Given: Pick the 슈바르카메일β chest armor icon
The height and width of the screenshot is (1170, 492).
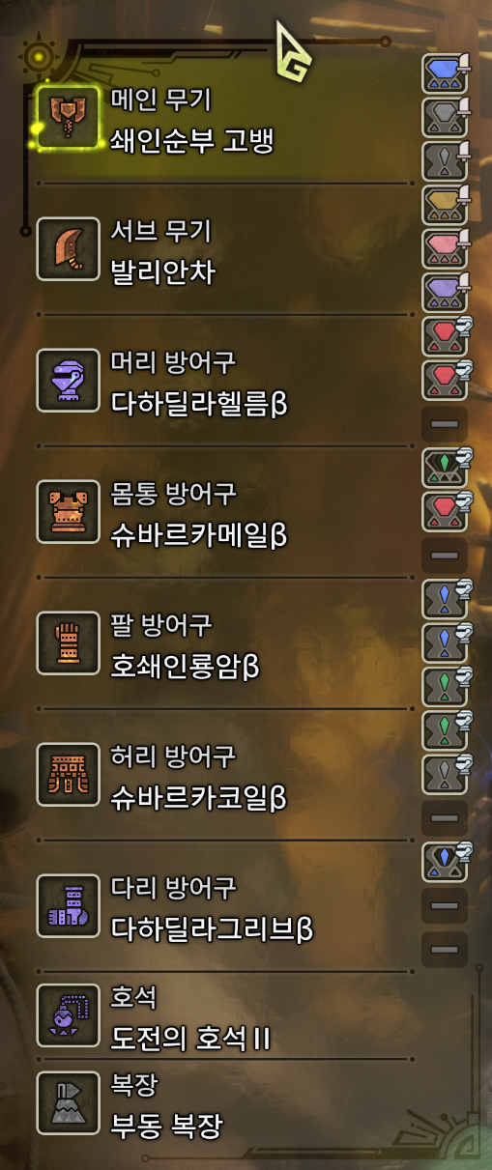Looking at the screenshot, I should click(69, 512).
